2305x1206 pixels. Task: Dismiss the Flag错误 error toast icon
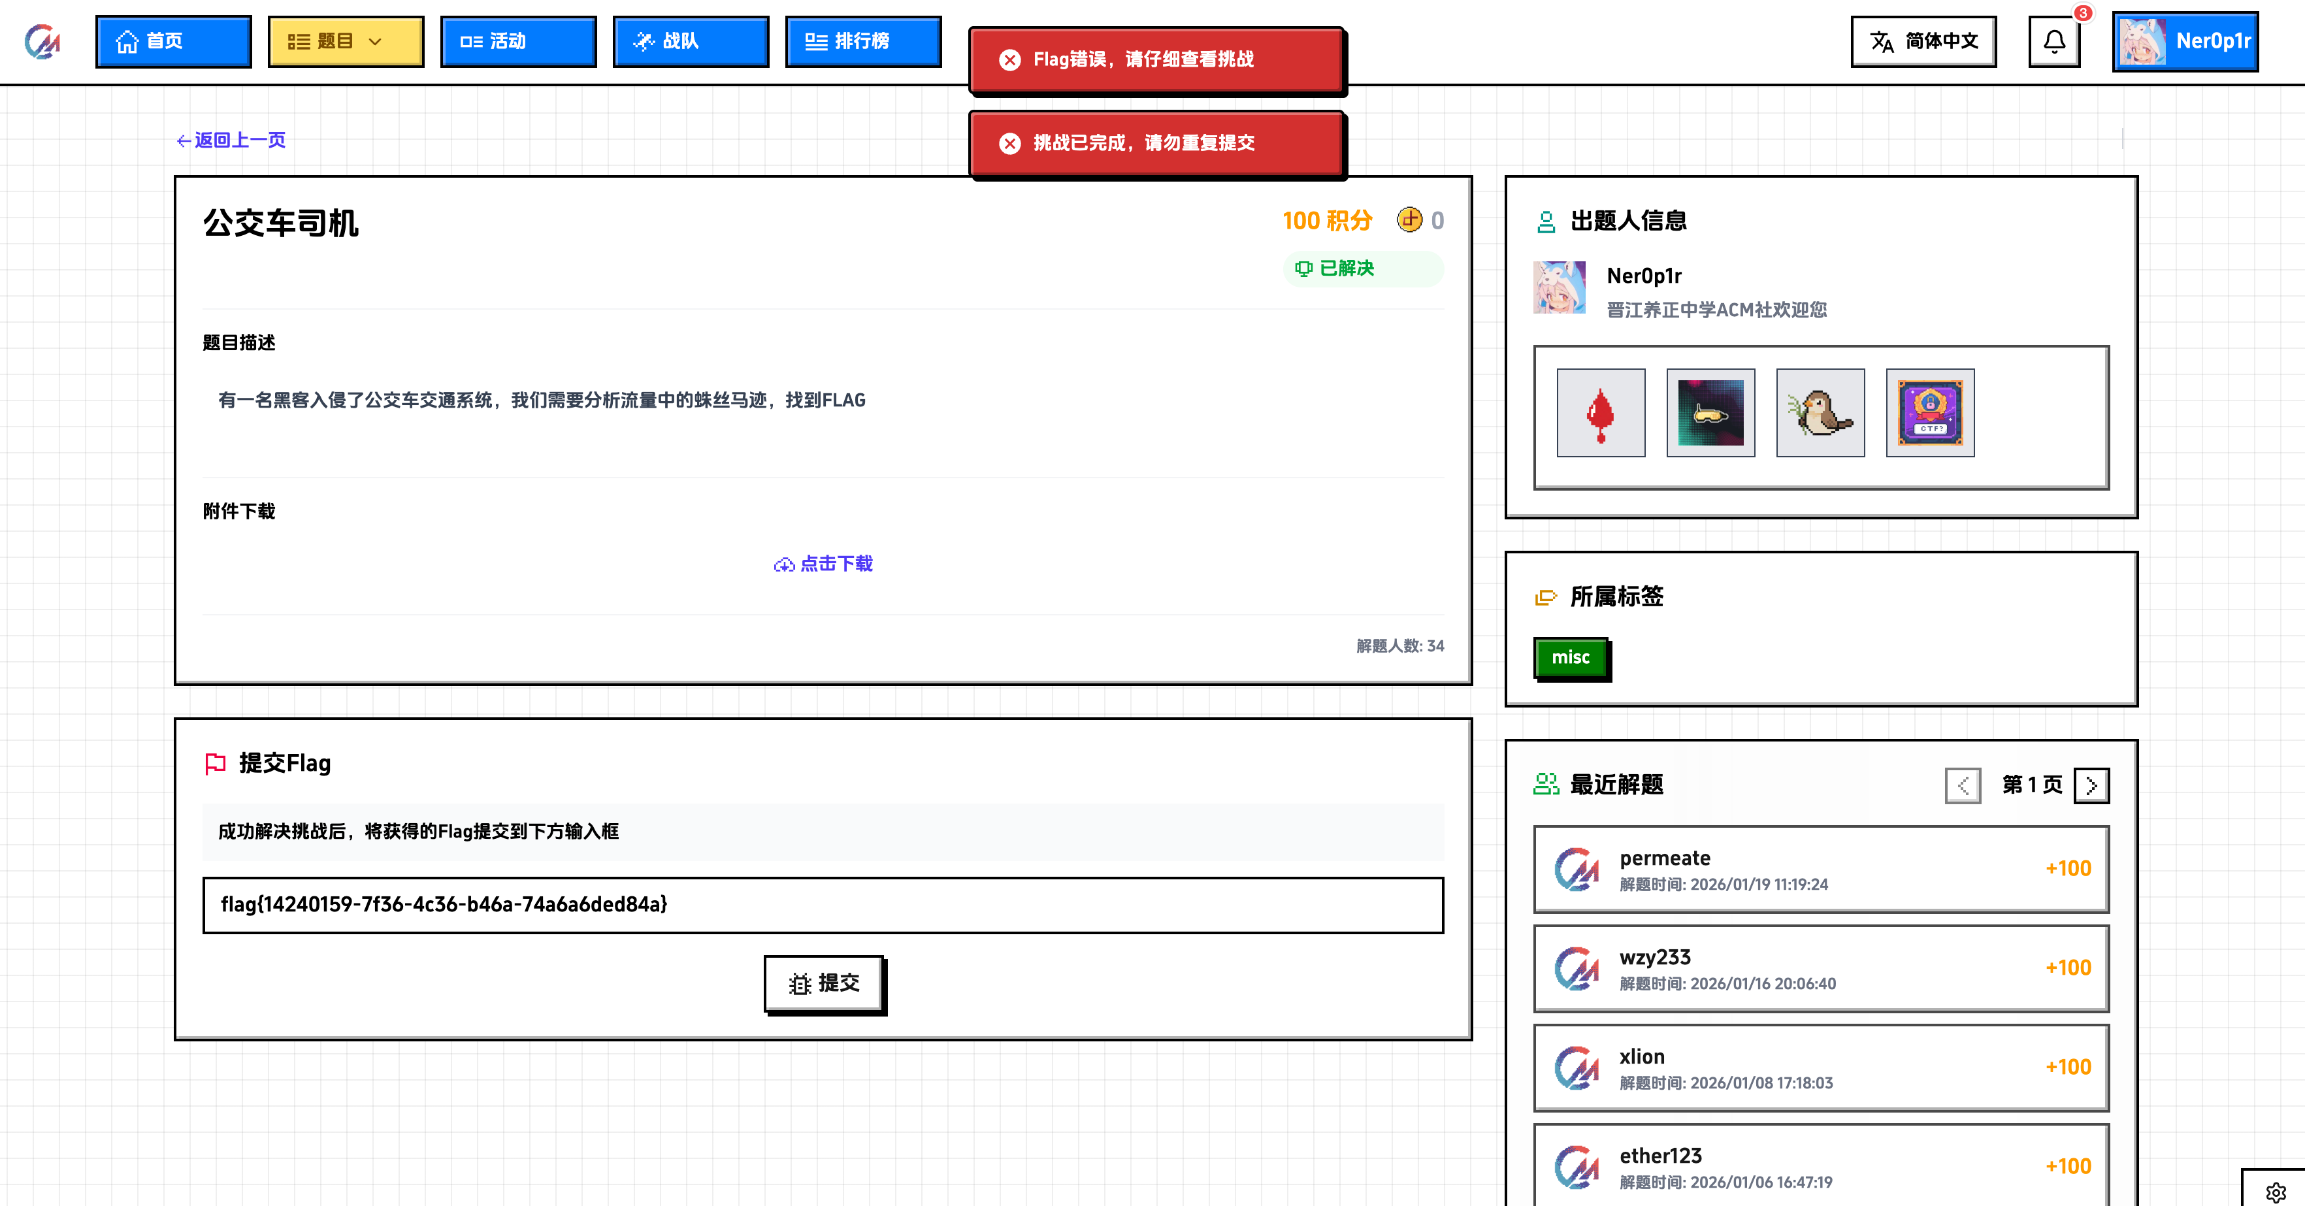coord(1010,60)
